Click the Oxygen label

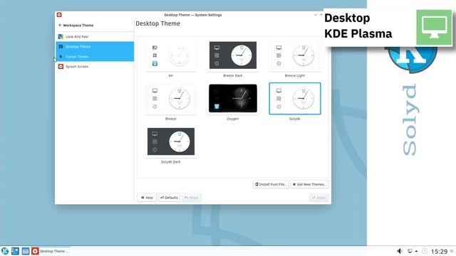click(x=233, y=119)
